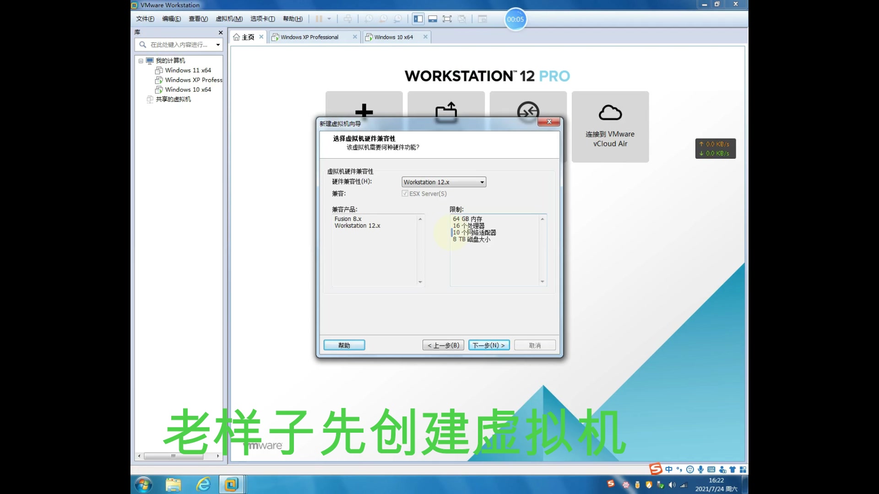Expand the Windows 10 x64 virtual machine tree item
This screenshot has width=879, height=494.
tap(188, 89)
